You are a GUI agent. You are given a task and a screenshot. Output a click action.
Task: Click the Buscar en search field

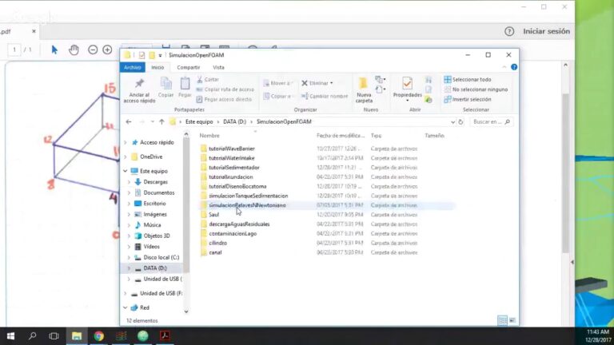point(491,121)
